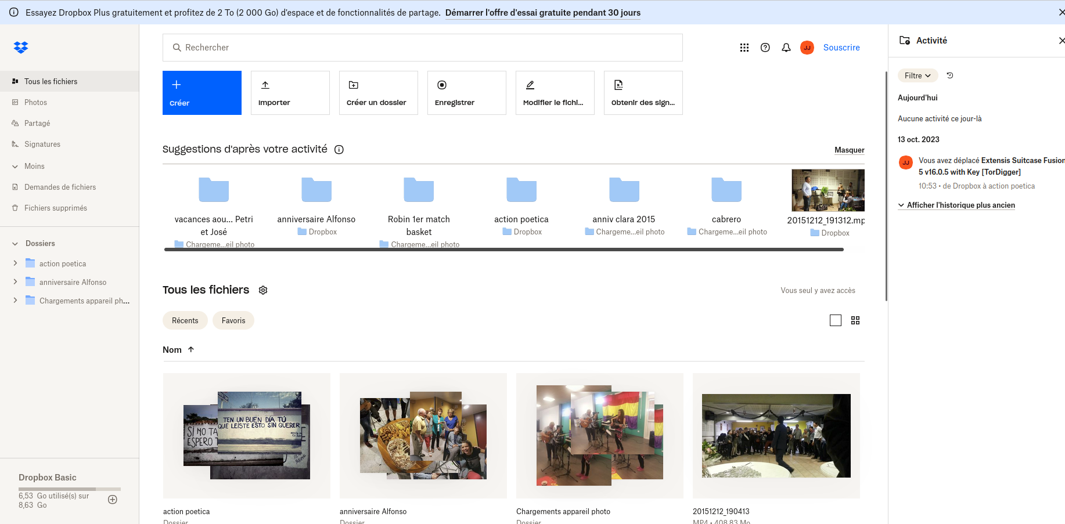Start the 30-day free trial link
Image resolution: width=1065 pixels, height=524 pixels.
point(543,13)
